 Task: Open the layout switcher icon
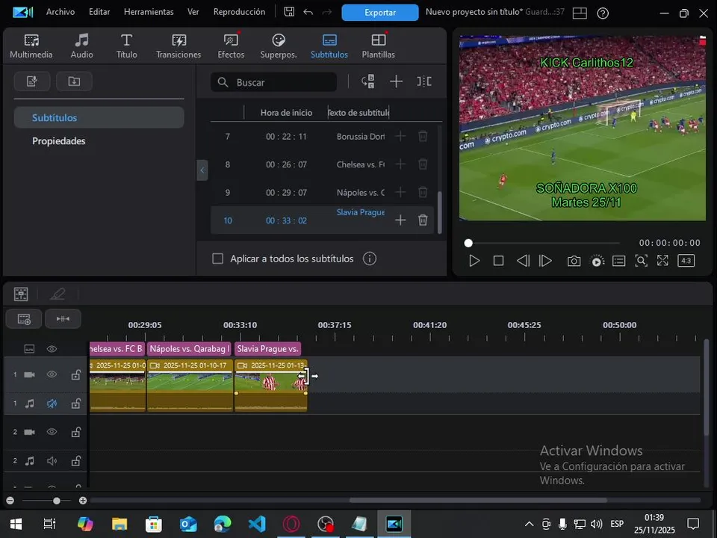[580, 13]
